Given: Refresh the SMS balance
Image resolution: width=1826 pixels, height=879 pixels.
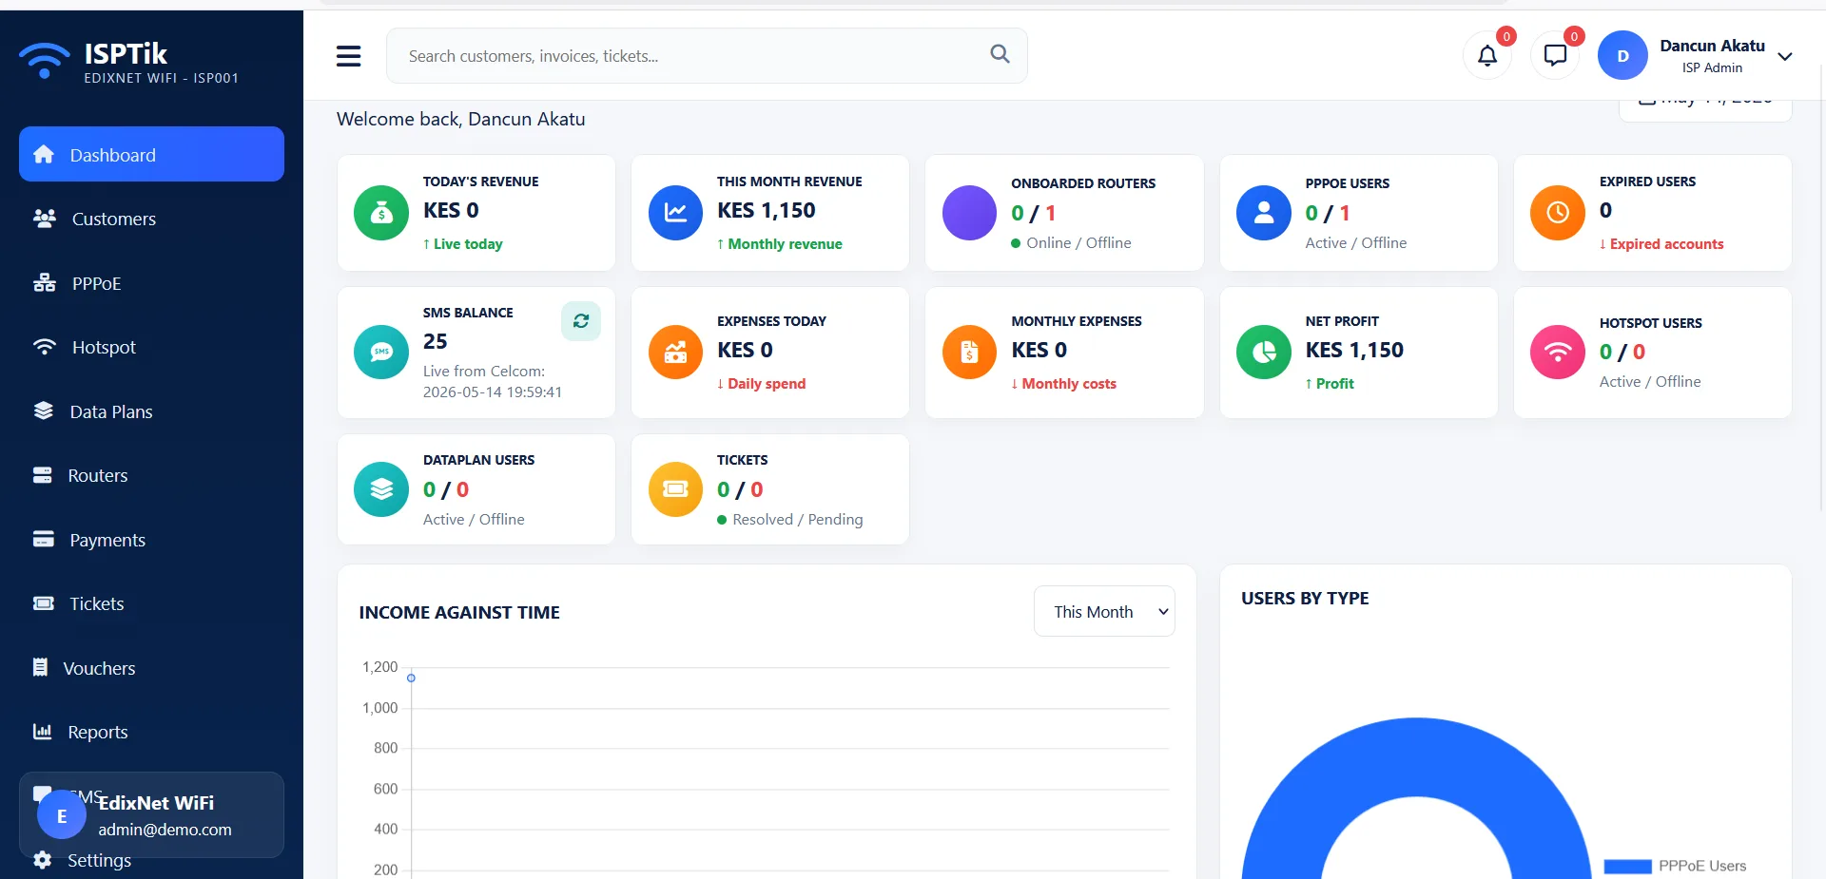Looking at the screenshot, I should pos(580,321).
